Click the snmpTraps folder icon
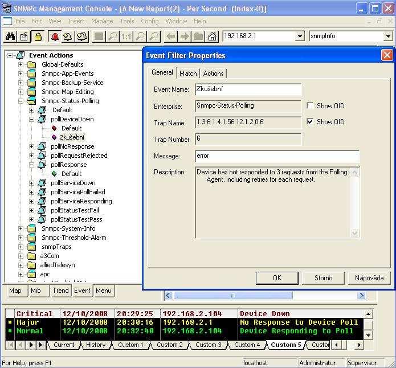Image resolution: width=396 pixels, height=368 pixels. pyautogui.click(x=31, y=247)
